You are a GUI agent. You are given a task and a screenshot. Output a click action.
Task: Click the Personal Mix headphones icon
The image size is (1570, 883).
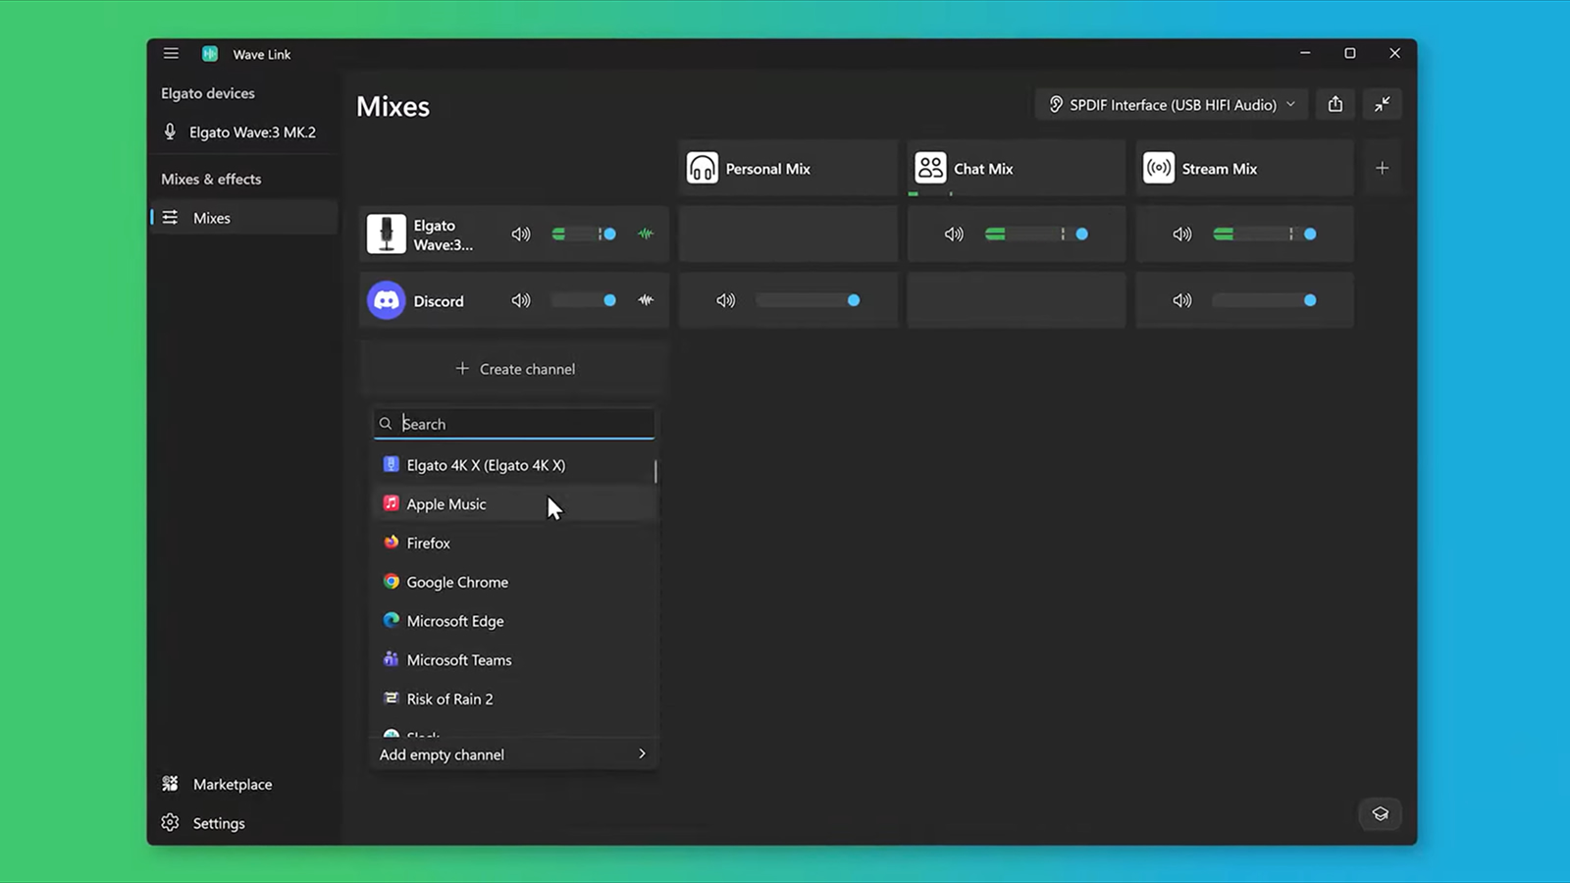(703, 169)
